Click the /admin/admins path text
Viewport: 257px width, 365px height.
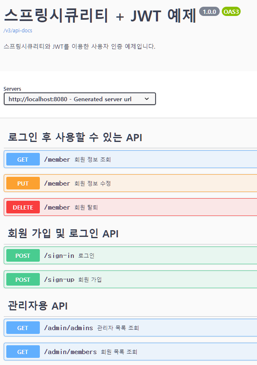(x=69, y=328)
